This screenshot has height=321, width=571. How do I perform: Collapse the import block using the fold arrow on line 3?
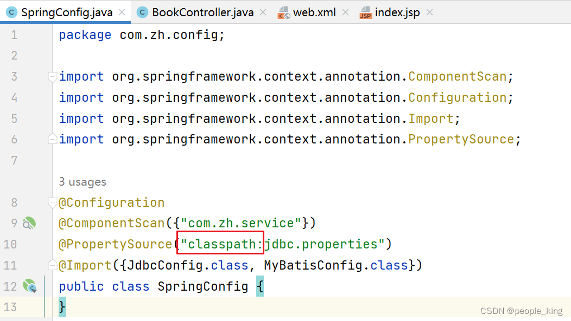(52, 76)
